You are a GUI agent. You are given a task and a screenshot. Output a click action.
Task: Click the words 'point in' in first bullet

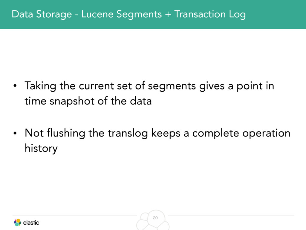(x=255, y=86)
